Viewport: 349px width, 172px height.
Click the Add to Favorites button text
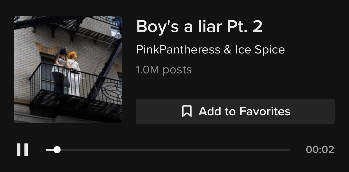point(244,111)
